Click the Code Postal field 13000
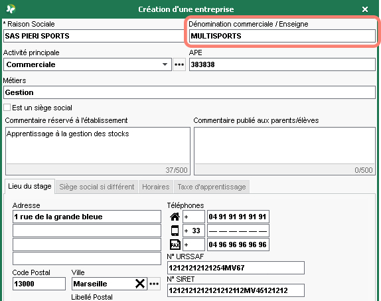The height and width of the screenshot is (301, 381). click(39, 284)
